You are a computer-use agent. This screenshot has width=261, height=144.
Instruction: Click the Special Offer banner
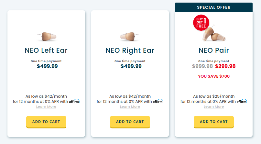pos(214,7)
